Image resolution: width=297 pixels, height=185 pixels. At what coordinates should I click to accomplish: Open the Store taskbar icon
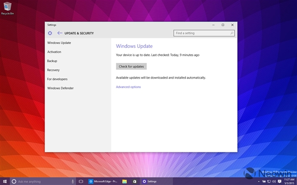pos(135,182)
